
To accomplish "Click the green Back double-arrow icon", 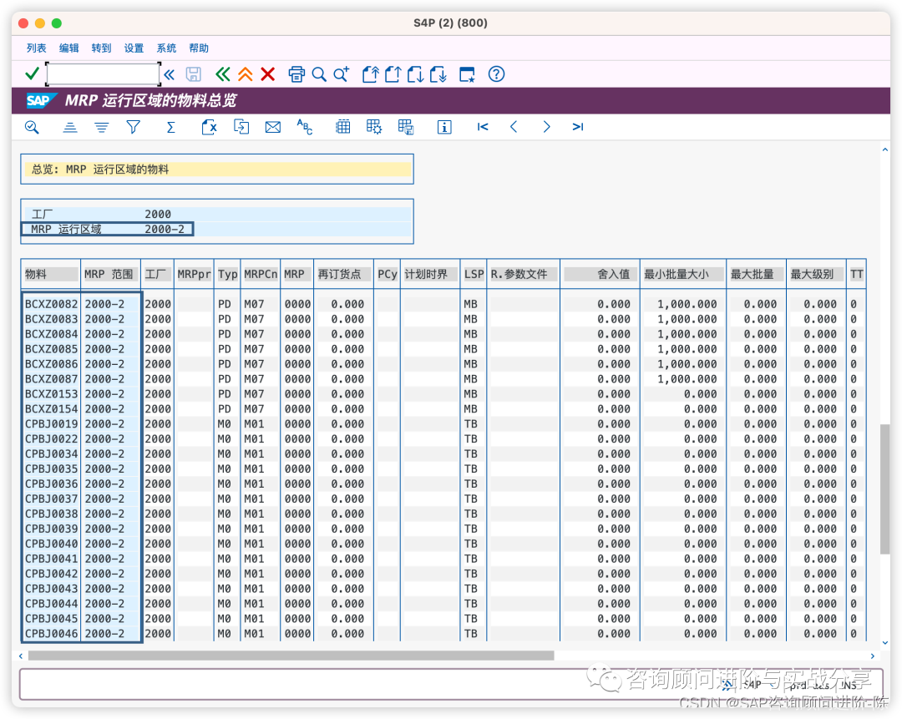I will pos(223,74).
